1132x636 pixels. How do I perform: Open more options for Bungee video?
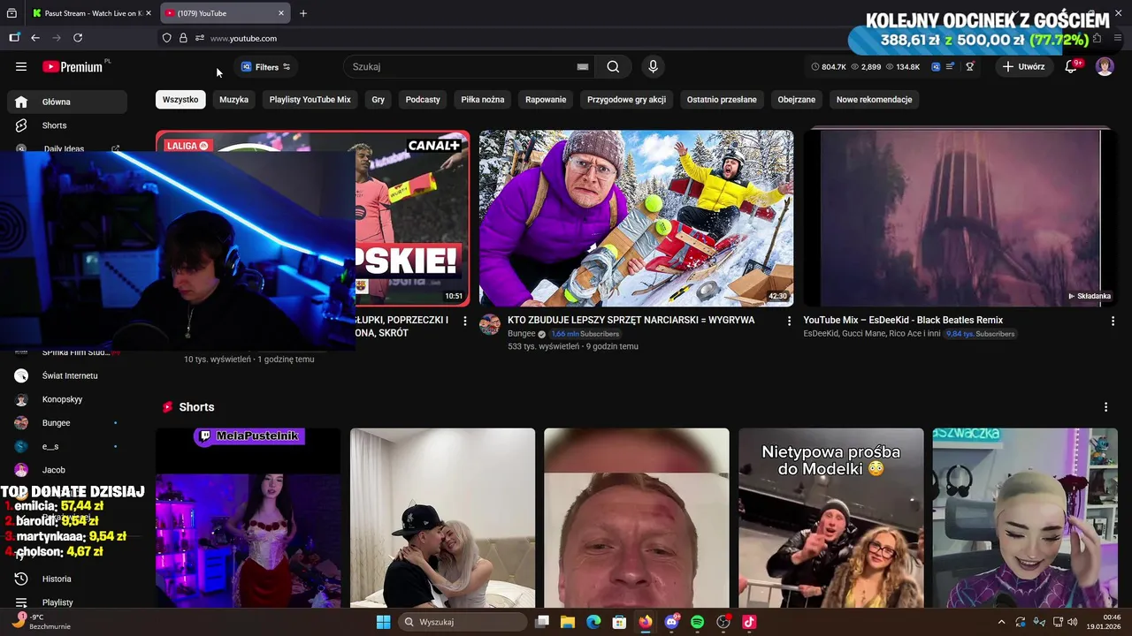[790, 321]
